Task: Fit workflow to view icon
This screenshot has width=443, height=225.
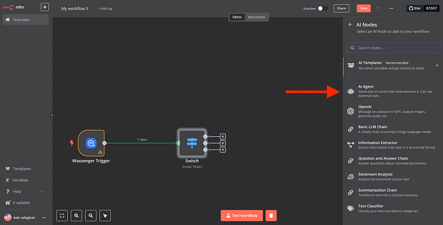Action: pyautogui.click(x=61, y=215)
